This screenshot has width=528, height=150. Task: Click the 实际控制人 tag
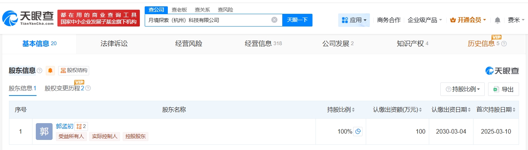point(104,137)
